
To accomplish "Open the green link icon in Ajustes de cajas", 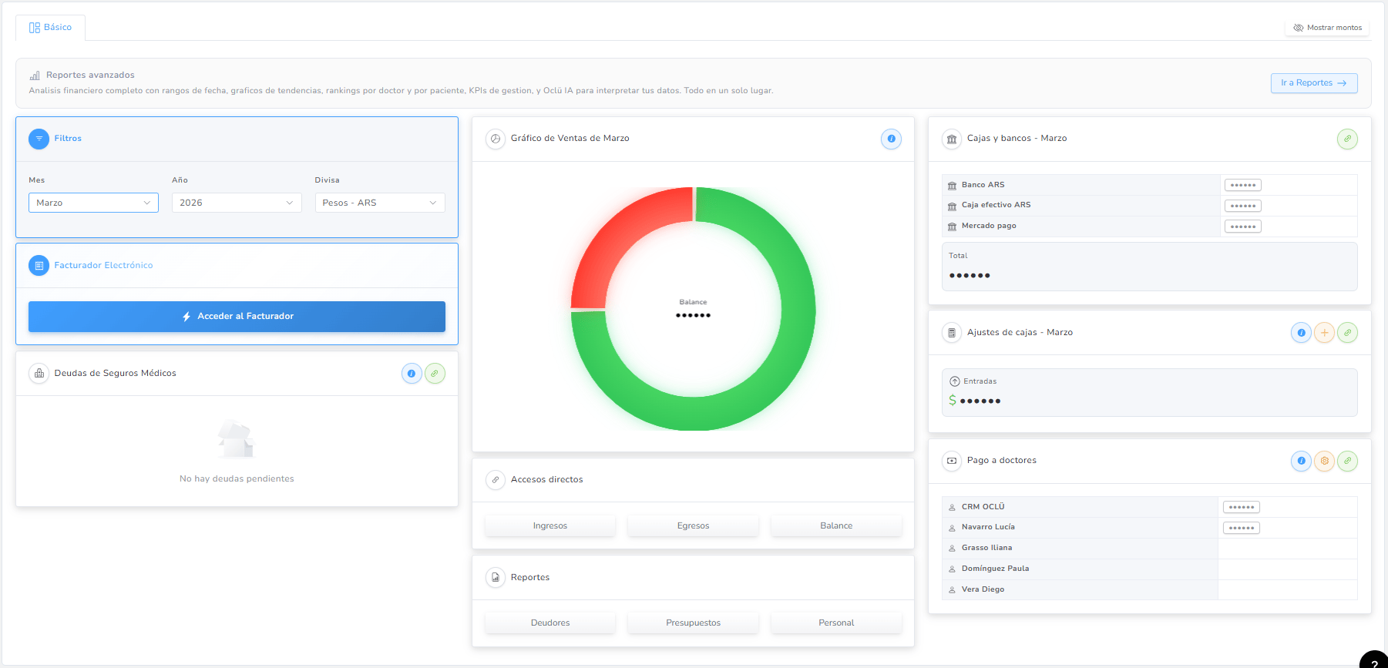I will point(1347,333).
